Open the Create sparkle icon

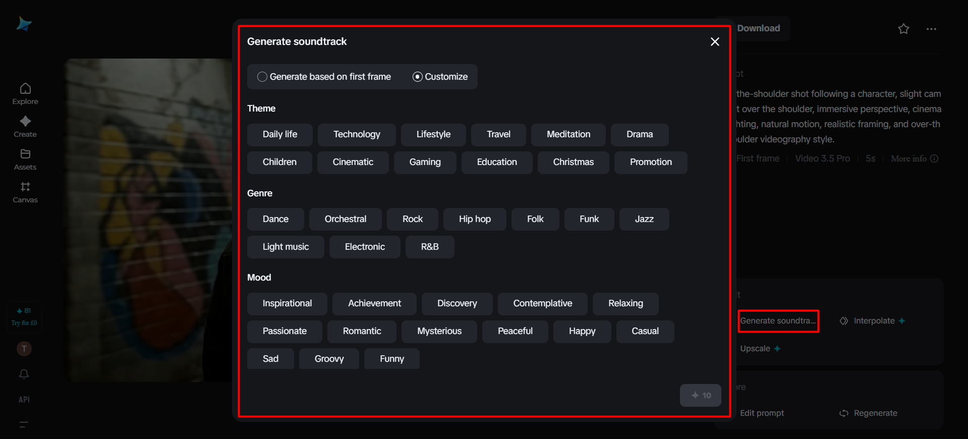point(25,122)
